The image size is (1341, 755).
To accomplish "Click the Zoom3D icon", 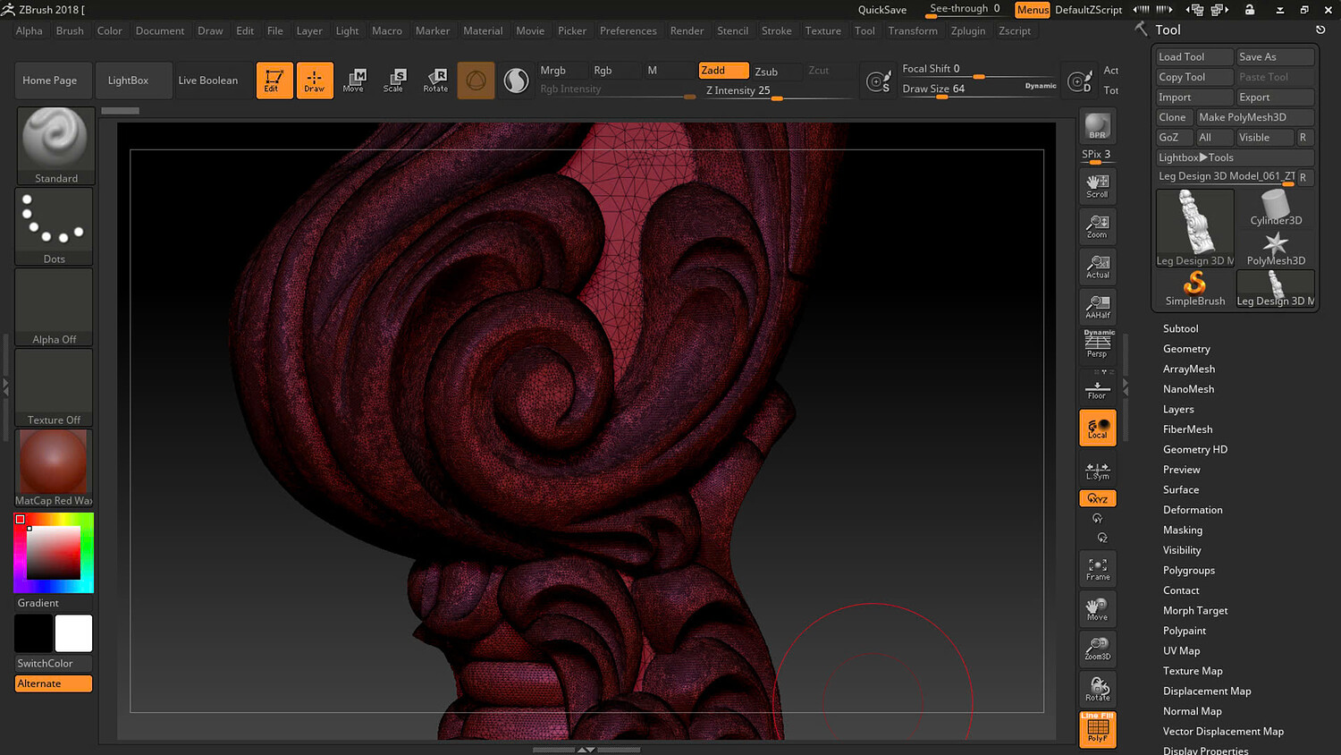I will pos(1097,649).
